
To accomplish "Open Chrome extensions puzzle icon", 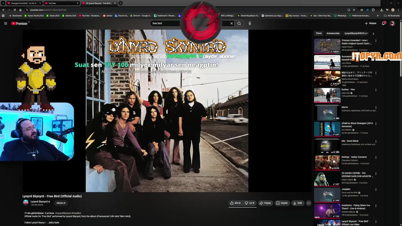I will [373, 10].
